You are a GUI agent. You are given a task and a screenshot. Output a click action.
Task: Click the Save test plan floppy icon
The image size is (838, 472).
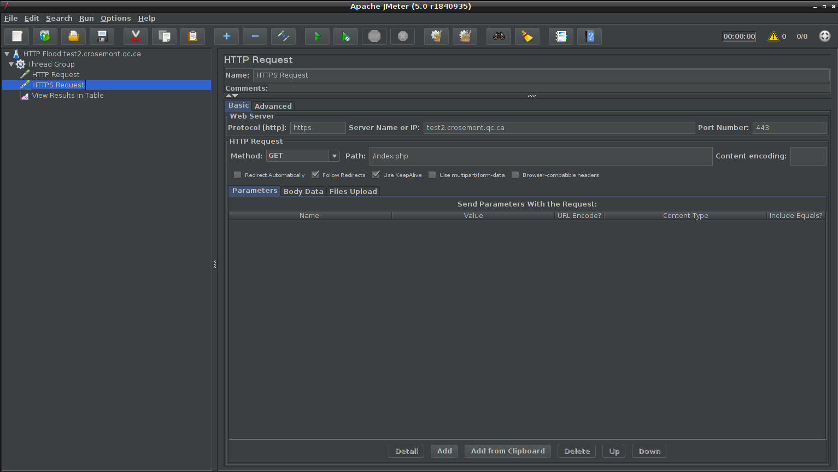pos(102,37)
